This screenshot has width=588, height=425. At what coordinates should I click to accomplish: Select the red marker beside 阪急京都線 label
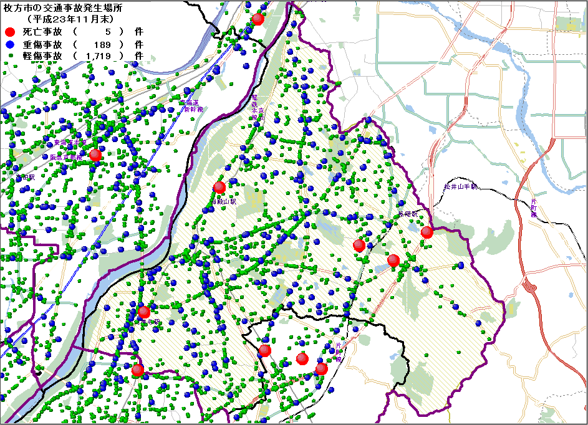pos(95,155)
